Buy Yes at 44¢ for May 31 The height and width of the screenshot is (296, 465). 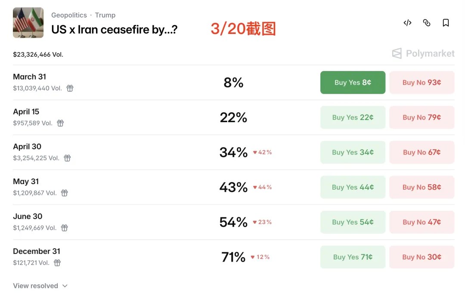point(353,187)
